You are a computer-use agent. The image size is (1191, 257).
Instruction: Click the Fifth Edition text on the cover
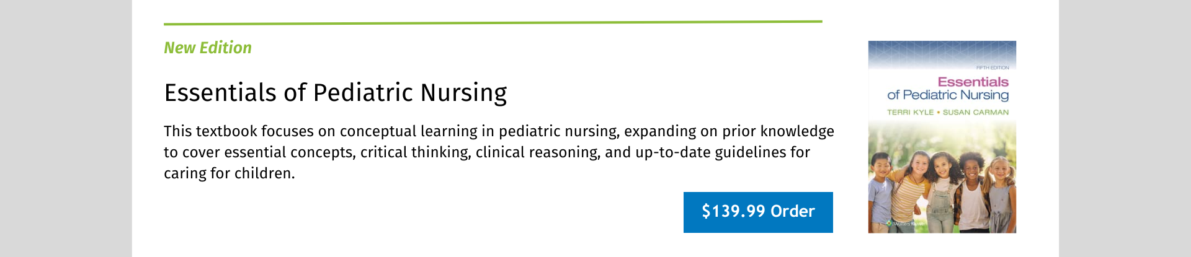[993, 68]
